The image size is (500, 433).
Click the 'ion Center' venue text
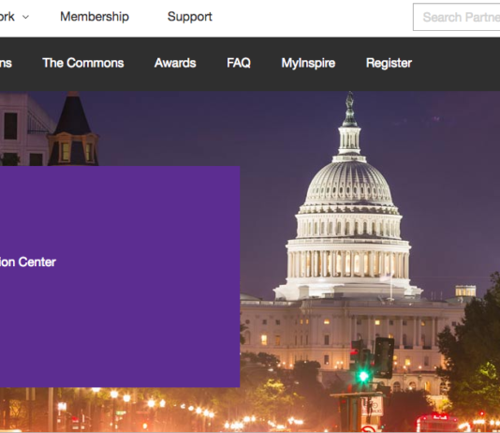(x=28, y=262)
